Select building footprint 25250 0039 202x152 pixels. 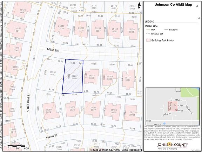(x=62, y=27)
